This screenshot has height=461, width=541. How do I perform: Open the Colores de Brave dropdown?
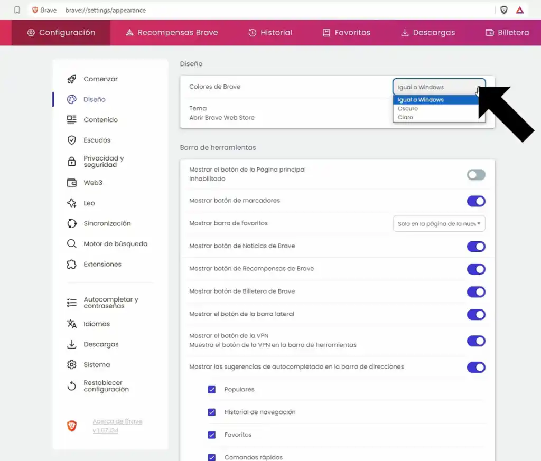pyautogui.click(x=439, y=87)
